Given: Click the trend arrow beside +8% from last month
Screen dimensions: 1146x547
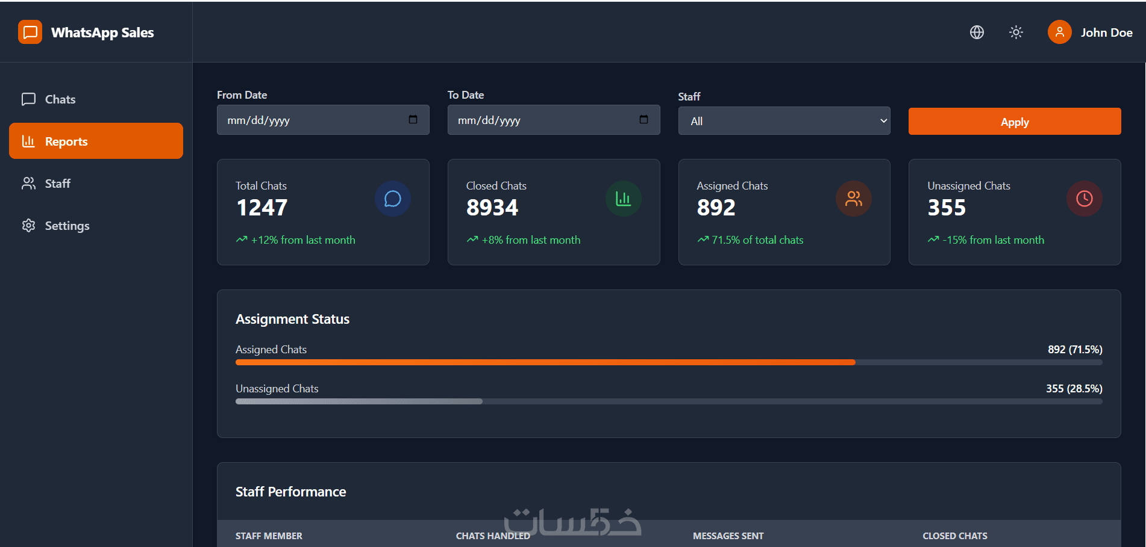Looking at the screenshot, I should pos(472,240).
